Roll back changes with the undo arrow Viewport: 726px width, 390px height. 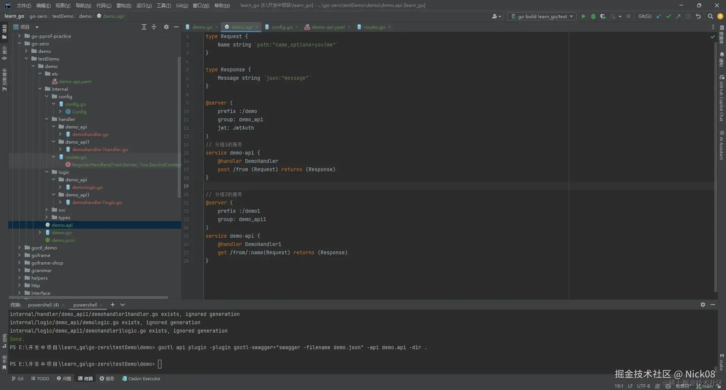point(698,16)
